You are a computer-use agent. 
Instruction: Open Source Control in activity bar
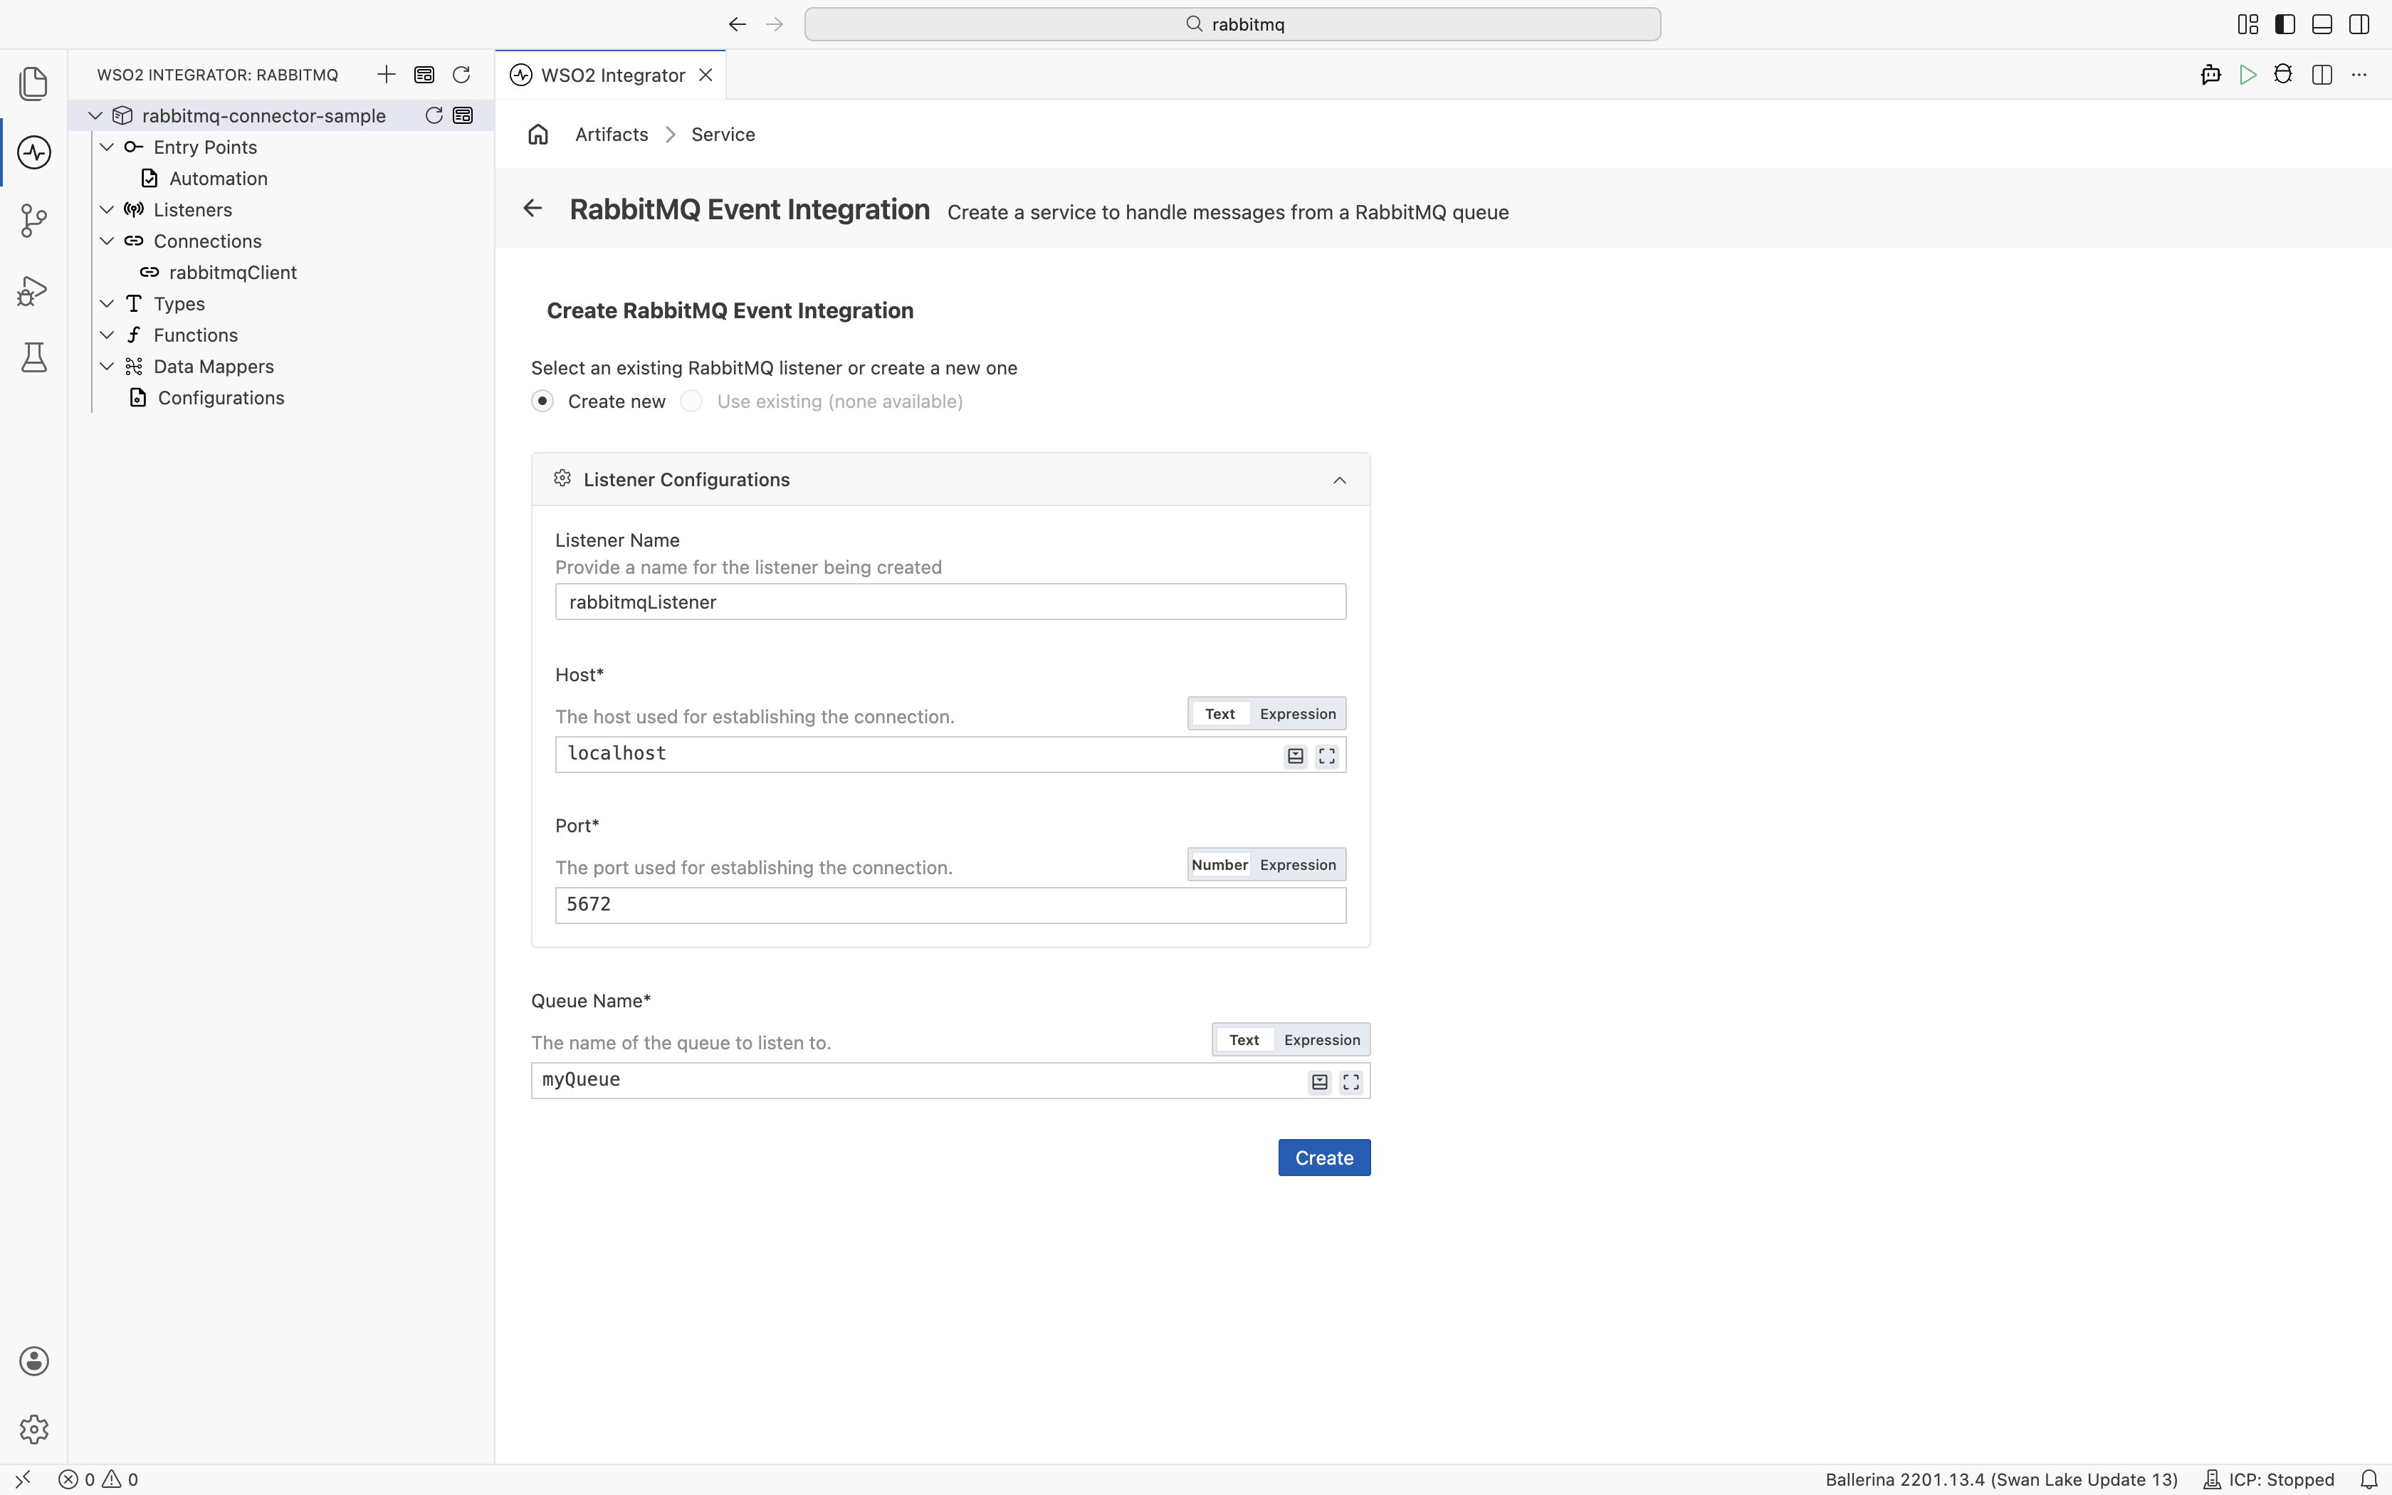[x=33, y=221]
